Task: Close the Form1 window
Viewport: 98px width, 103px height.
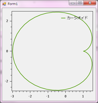Action: [90, 3]
